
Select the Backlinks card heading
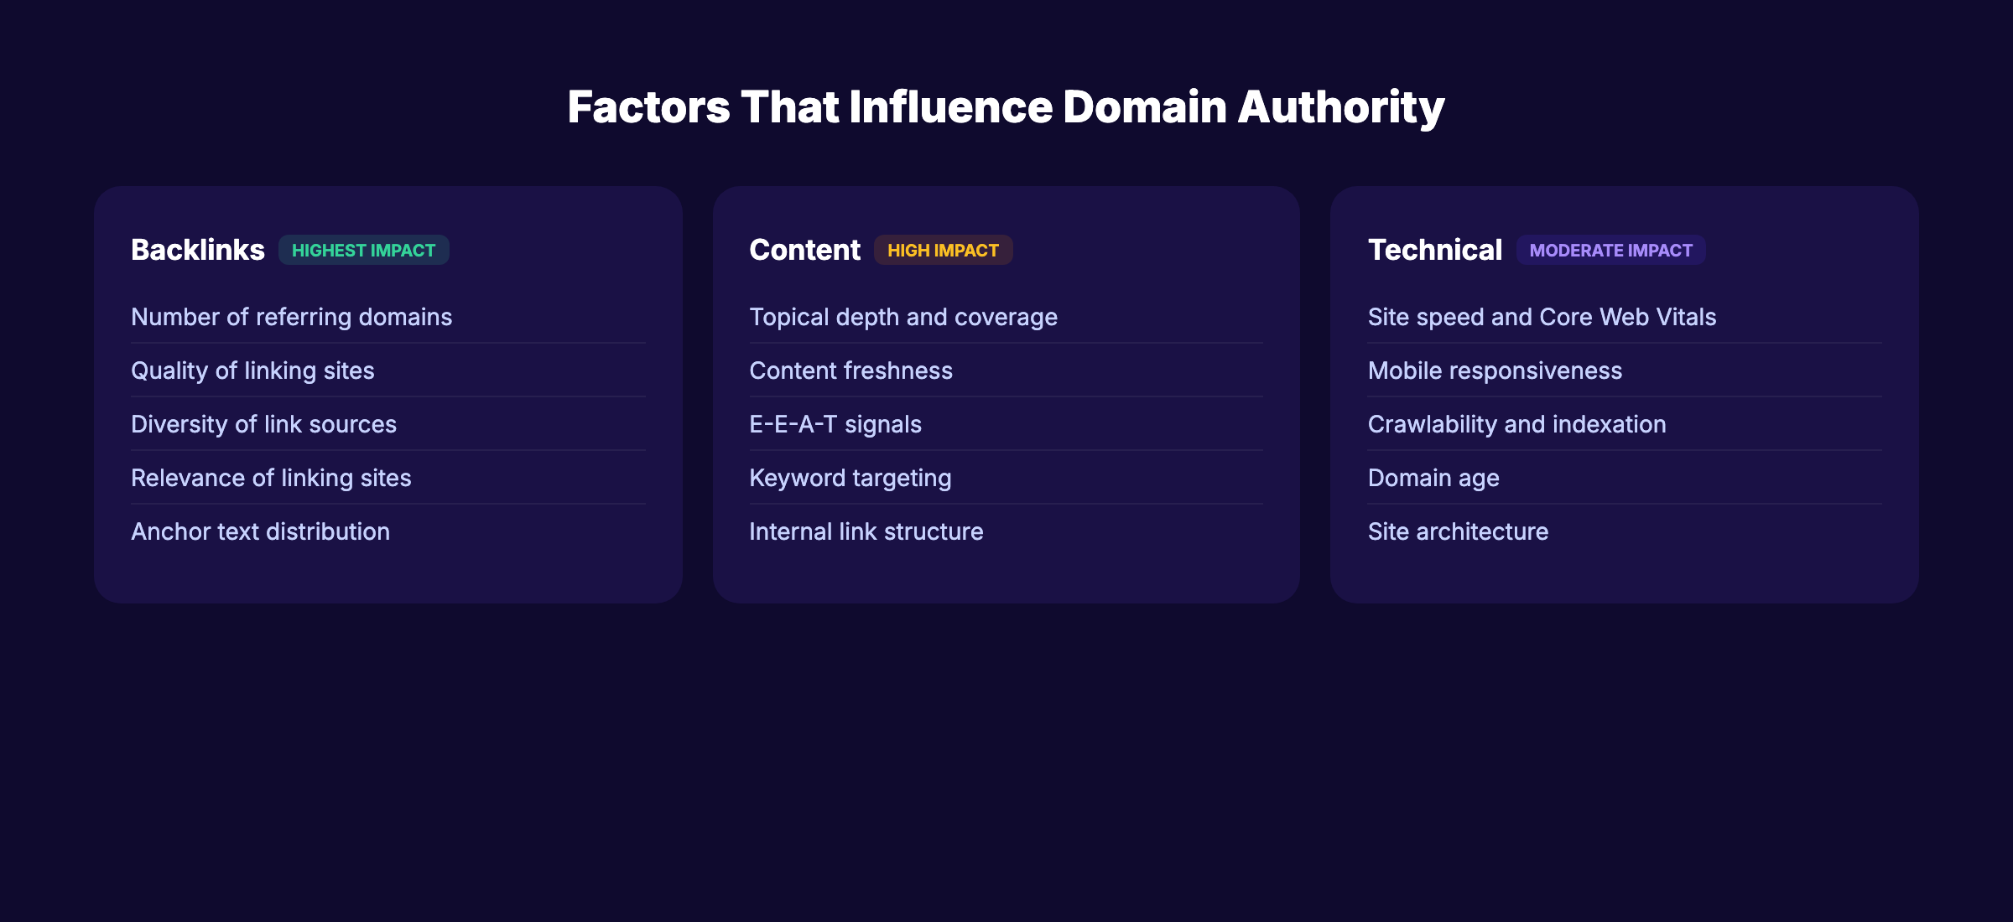pos(198,249)
